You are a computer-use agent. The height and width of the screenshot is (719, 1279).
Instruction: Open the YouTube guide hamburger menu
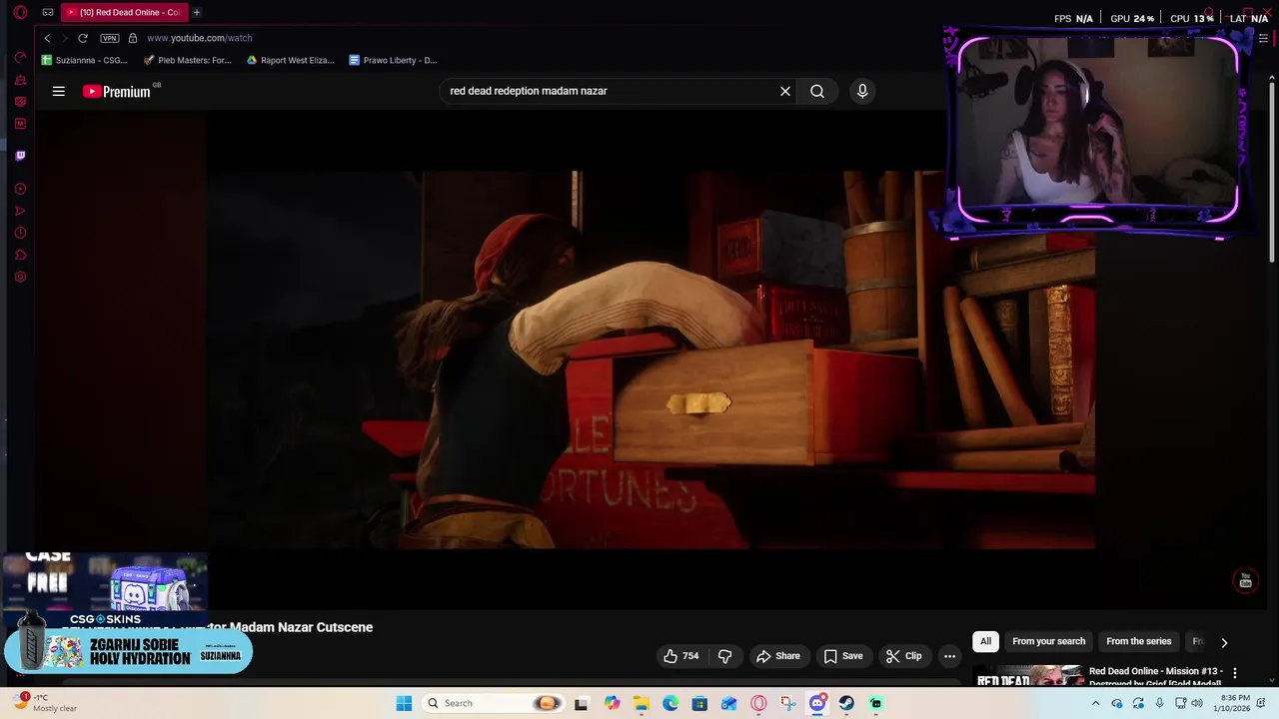click(x=59, y=91)
